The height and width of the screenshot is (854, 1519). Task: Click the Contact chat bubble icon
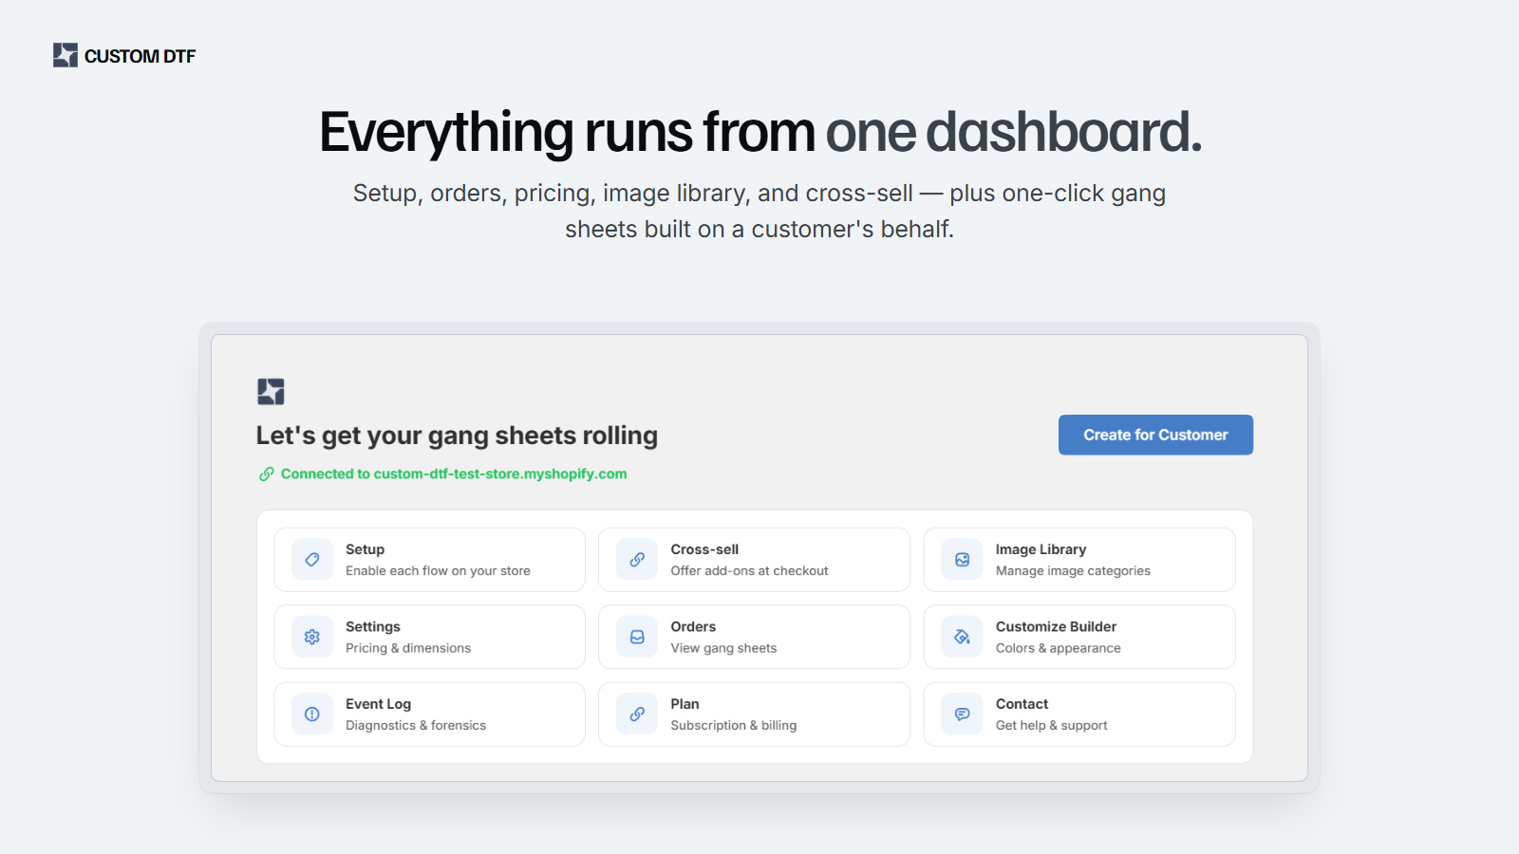[x=963, y=715]
